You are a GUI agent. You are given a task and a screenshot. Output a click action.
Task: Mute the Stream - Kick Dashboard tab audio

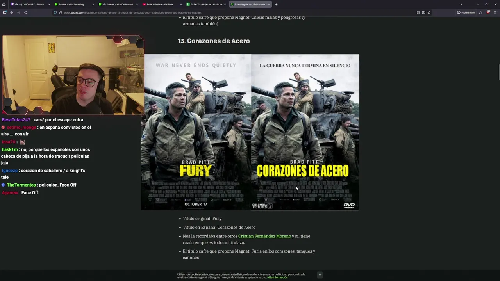click(104, 4)
